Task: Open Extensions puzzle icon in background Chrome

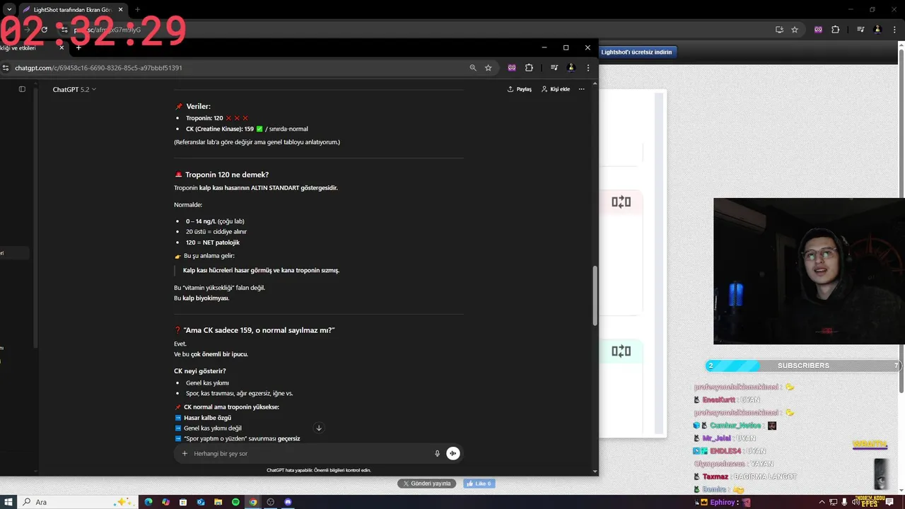Action: [836, 30]
